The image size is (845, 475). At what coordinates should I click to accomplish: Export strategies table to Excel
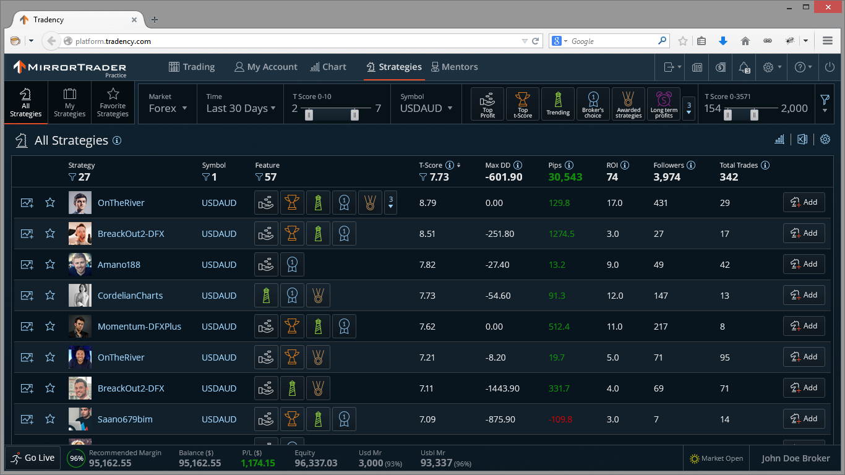802,140
